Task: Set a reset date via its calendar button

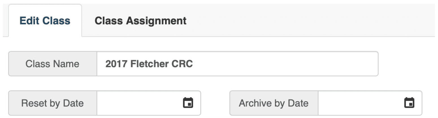Action: point(188,103)
